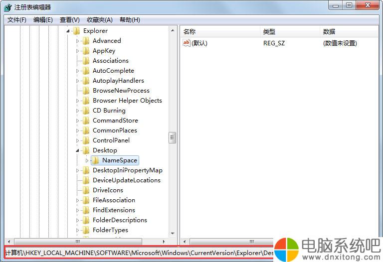Click the tree pane scroll right arrow
The image size is (383, 262).
coord(164,242)
